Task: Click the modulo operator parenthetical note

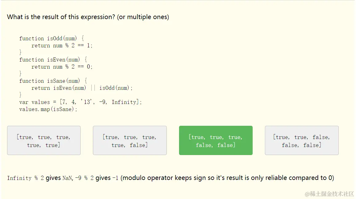Action: (227, 178)
